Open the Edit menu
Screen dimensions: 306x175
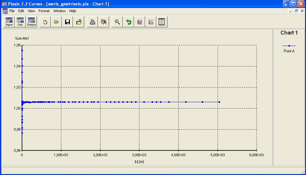pos(21,11)
